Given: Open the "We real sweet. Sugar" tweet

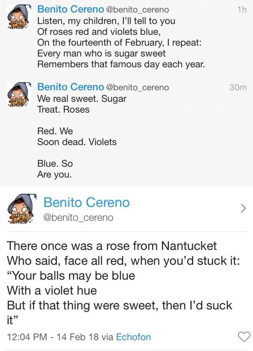Looking at the screenshot, I should tap(82, 99).
